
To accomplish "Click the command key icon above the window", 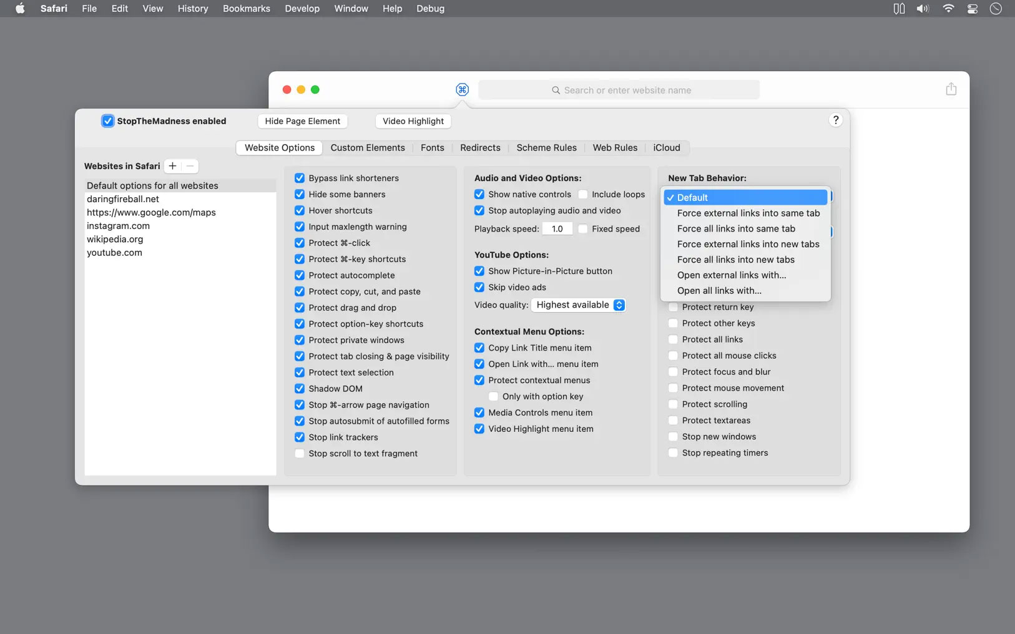I will (x=462, y=90).
